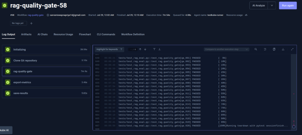This screenshot has height=135, width=302.
Task: Click the AI Analyze button
Action: 259,5
